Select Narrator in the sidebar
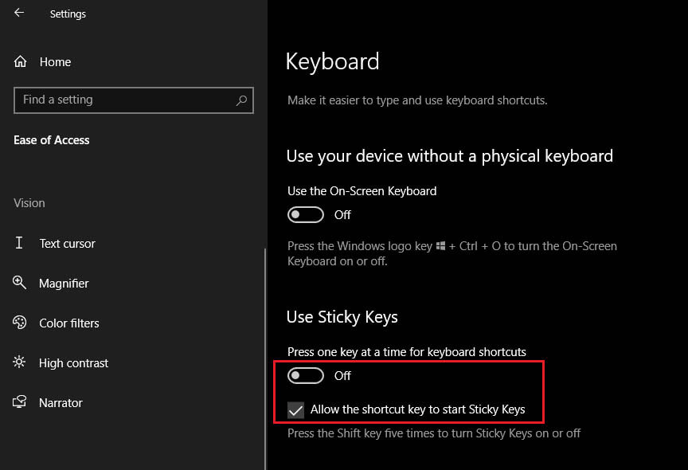Screen dimensions: 688x470 point(61,403)
